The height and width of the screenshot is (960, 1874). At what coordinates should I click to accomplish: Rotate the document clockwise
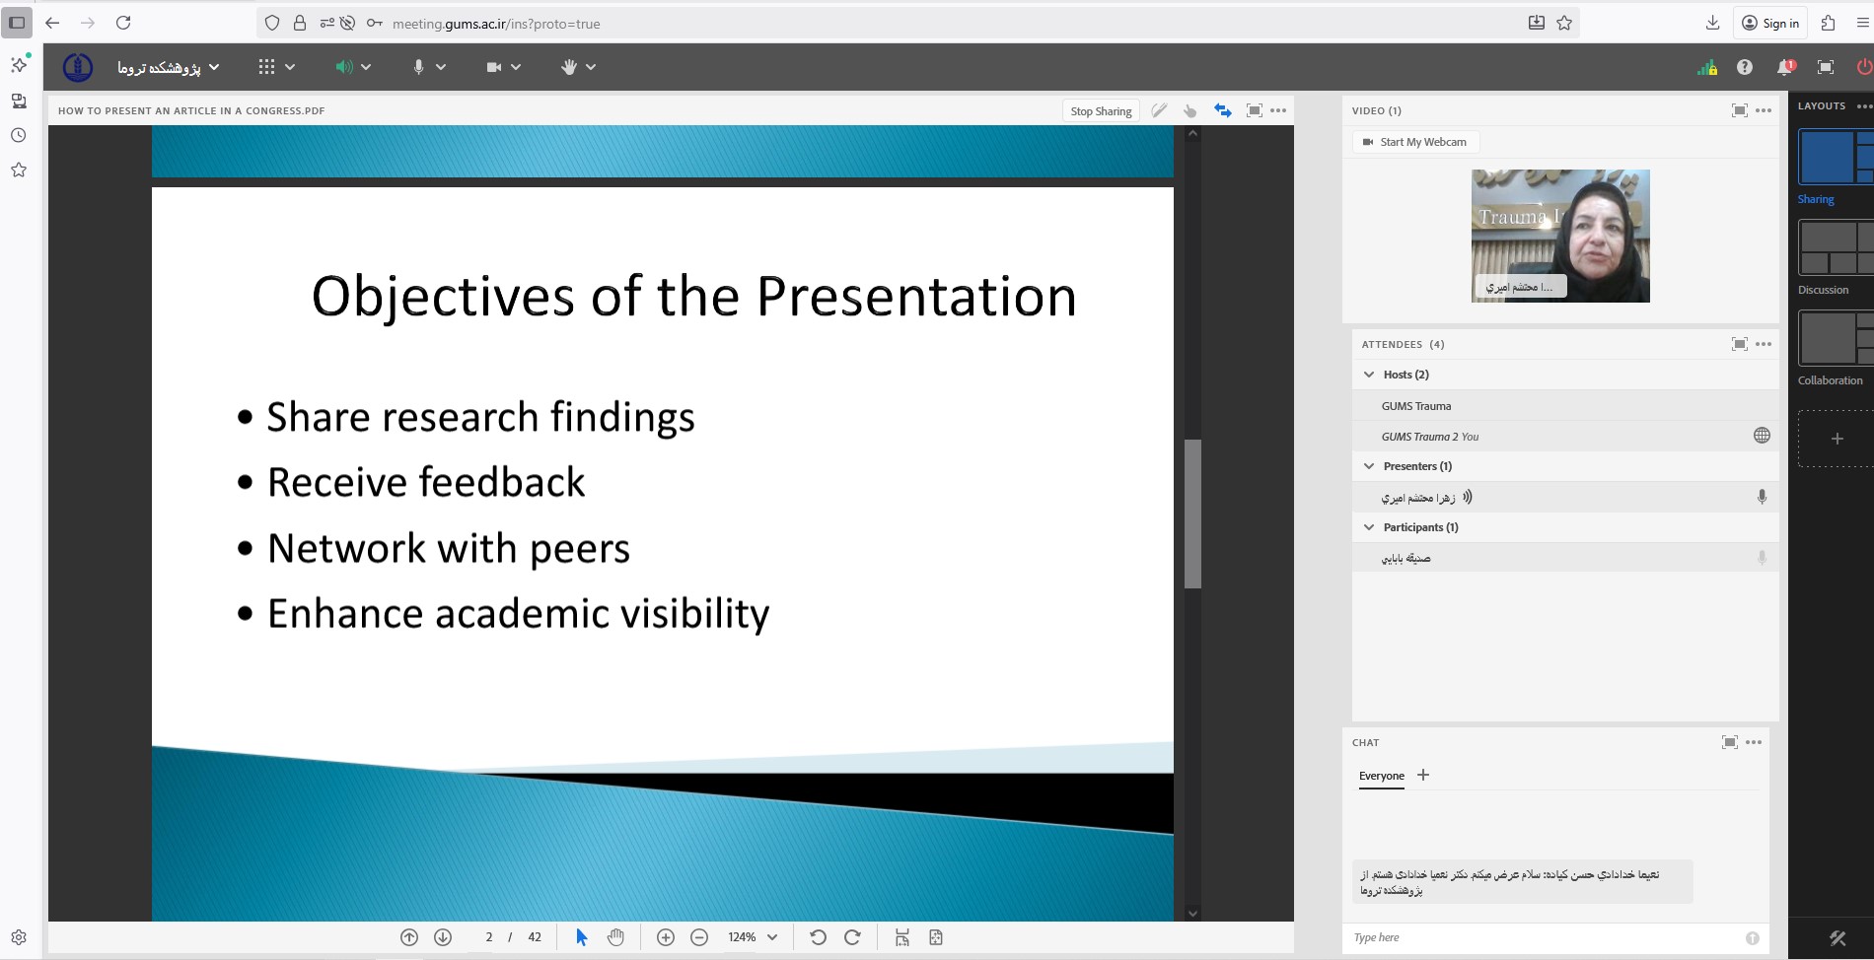[x=852, y=937]
